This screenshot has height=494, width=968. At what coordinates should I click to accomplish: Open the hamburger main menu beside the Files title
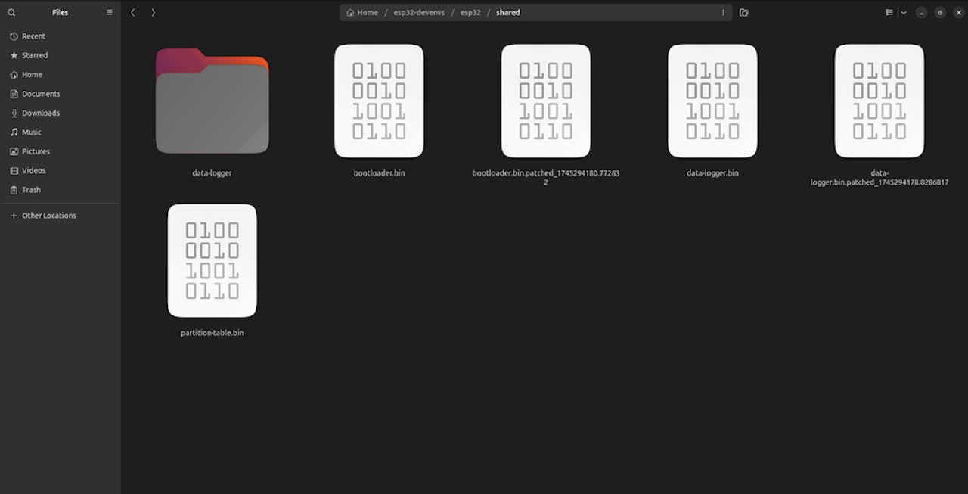pos(110,12)
